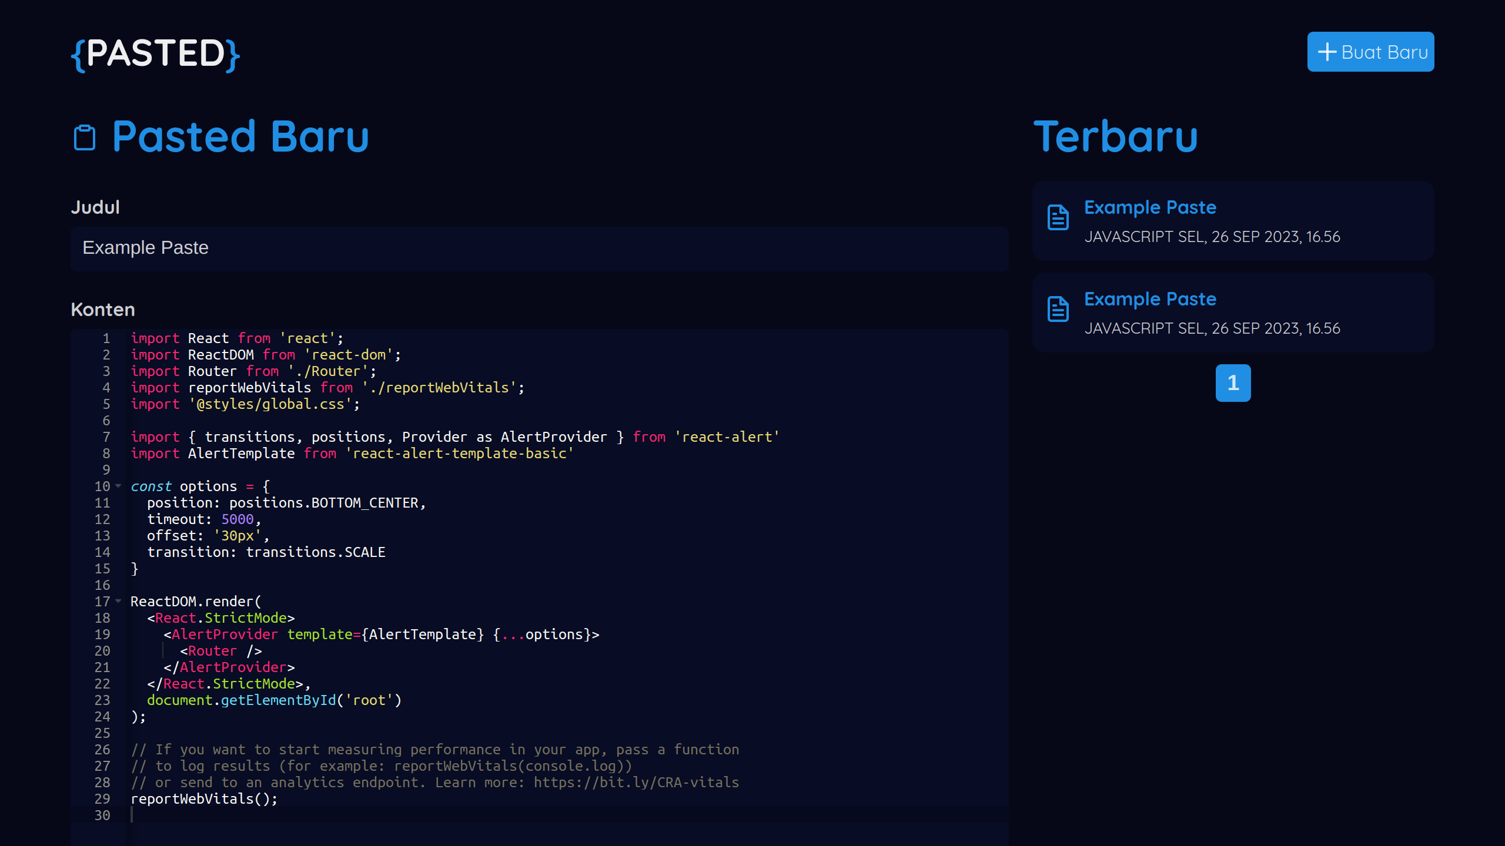Go to page 1 in pagination
The height and width of the screenshot is (846, 1505).
click(x=1233, y=383)
